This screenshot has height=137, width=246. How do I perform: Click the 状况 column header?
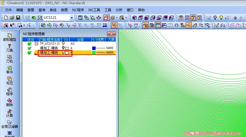30,40
